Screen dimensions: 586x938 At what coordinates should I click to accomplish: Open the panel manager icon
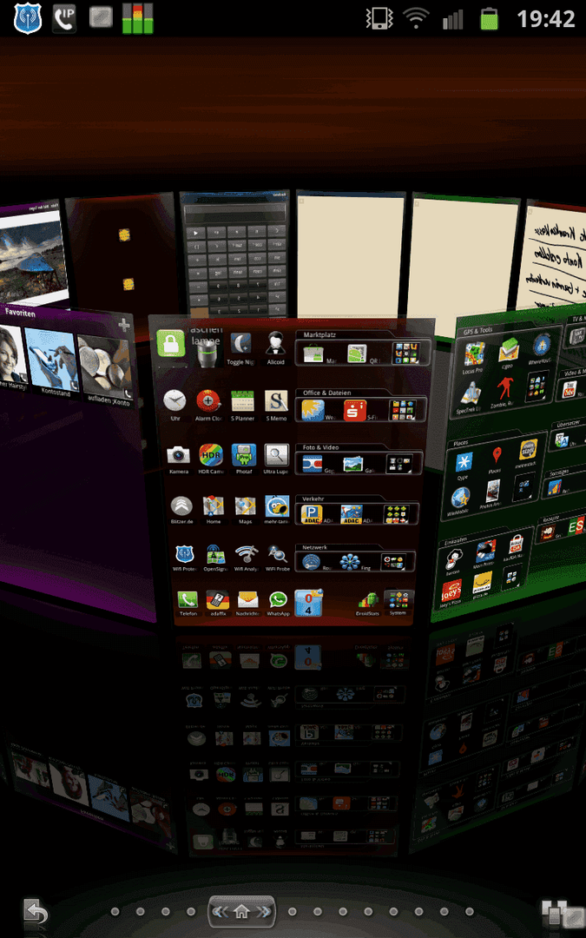[x=563, y=915]
